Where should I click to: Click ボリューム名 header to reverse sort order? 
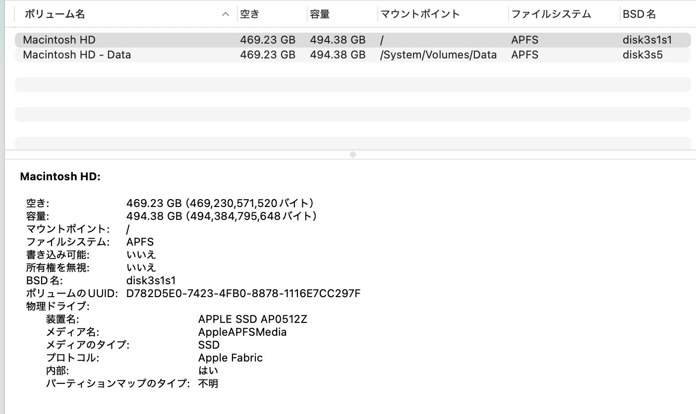pos(55,14)
